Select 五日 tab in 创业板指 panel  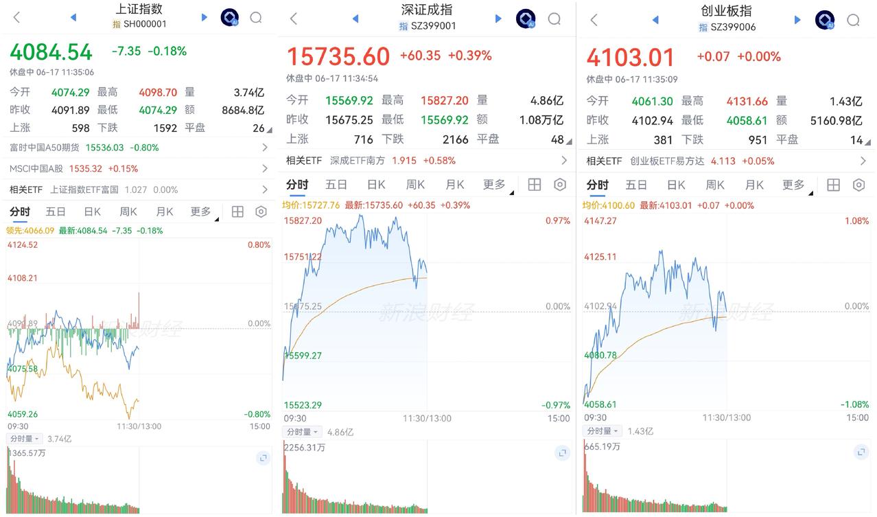click(636, 185)
